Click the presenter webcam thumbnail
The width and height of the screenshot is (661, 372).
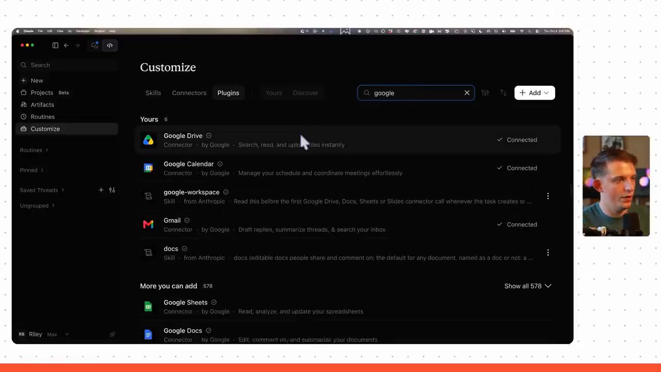pos(616,186)
